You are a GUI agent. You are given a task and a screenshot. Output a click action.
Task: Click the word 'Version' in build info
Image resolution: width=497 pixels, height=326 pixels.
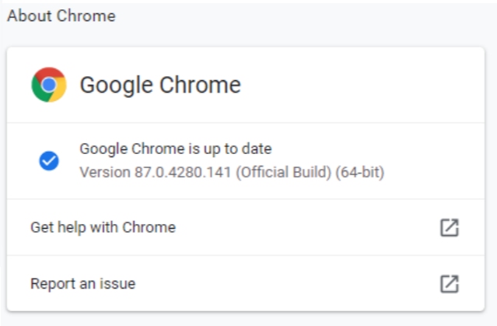105,172
